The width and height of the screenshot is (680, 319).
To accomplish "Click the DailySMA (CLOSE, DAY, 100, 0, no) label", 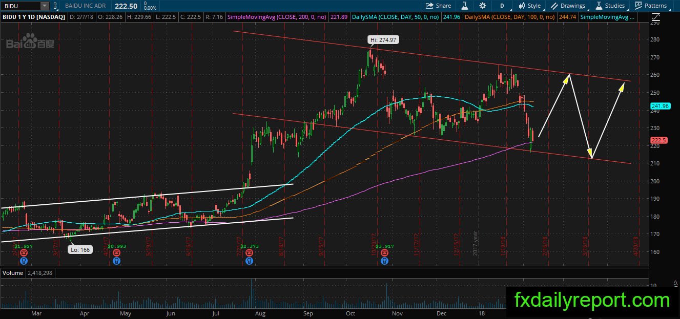I will tap(509, 17).
